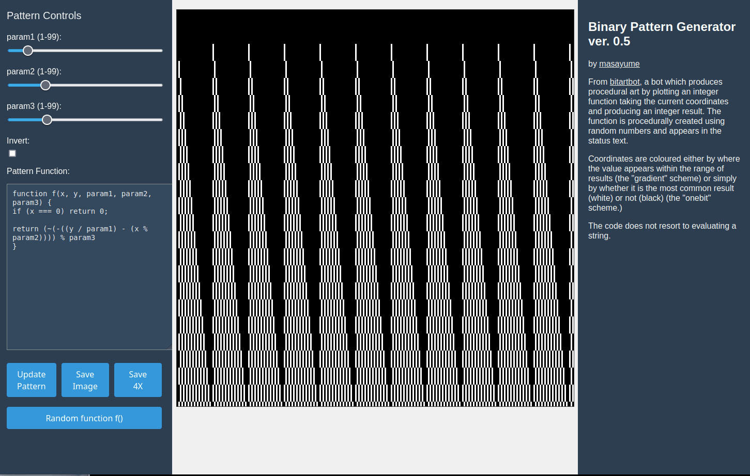Open the masayume author link
Viewport: 750px width, 476px height.
click(619, 64)
